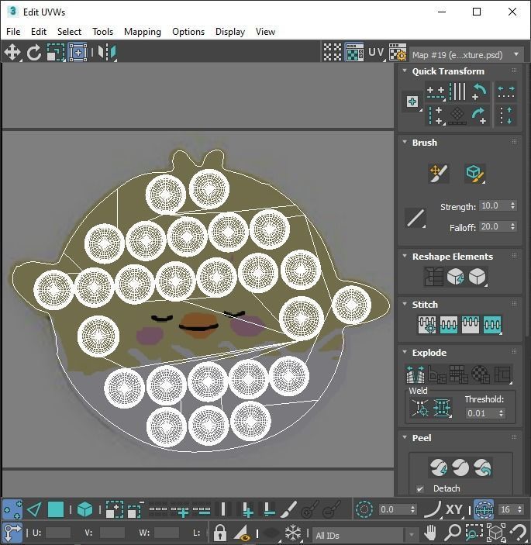Open the Tools menu
This screenshot has height=545, width=531.
point(102,32)
